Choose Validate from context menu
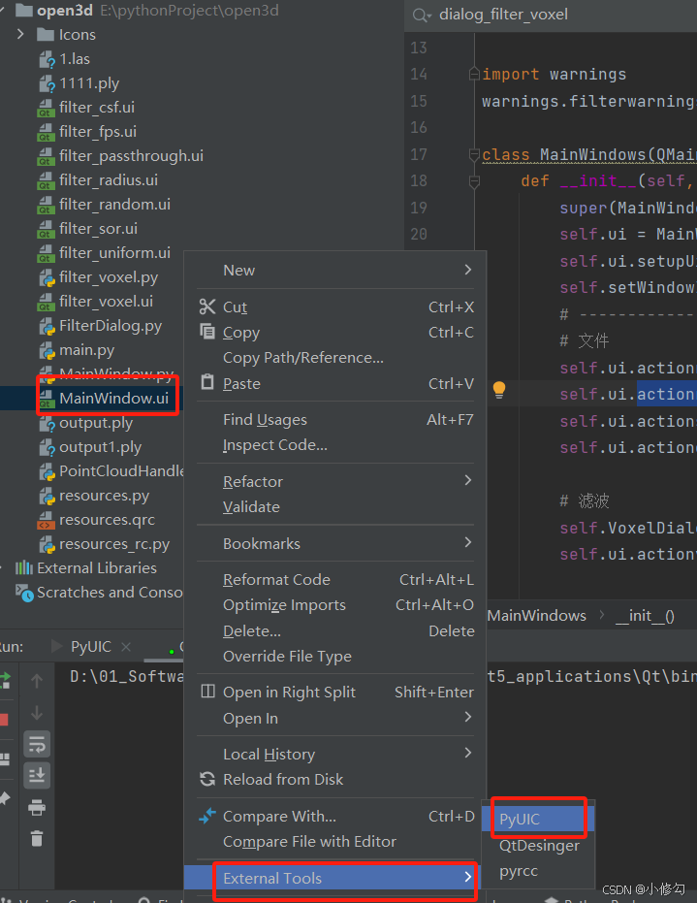This screenshot has width=697, height=903. (335, 506)
